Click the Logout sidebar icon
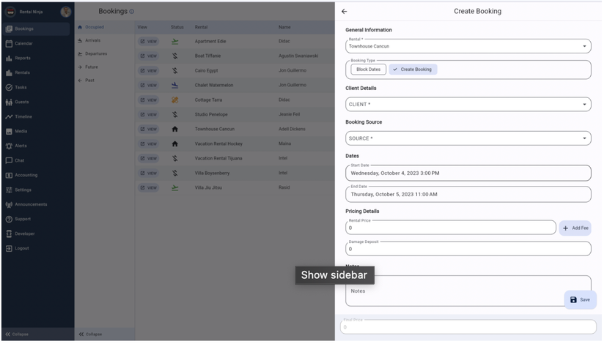 [x=9, y=249]
